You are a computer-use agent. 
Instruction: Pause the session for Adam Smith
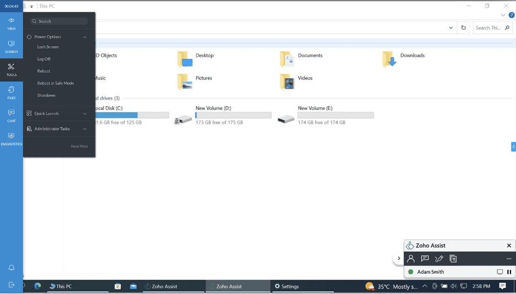[x=509, y=271]
